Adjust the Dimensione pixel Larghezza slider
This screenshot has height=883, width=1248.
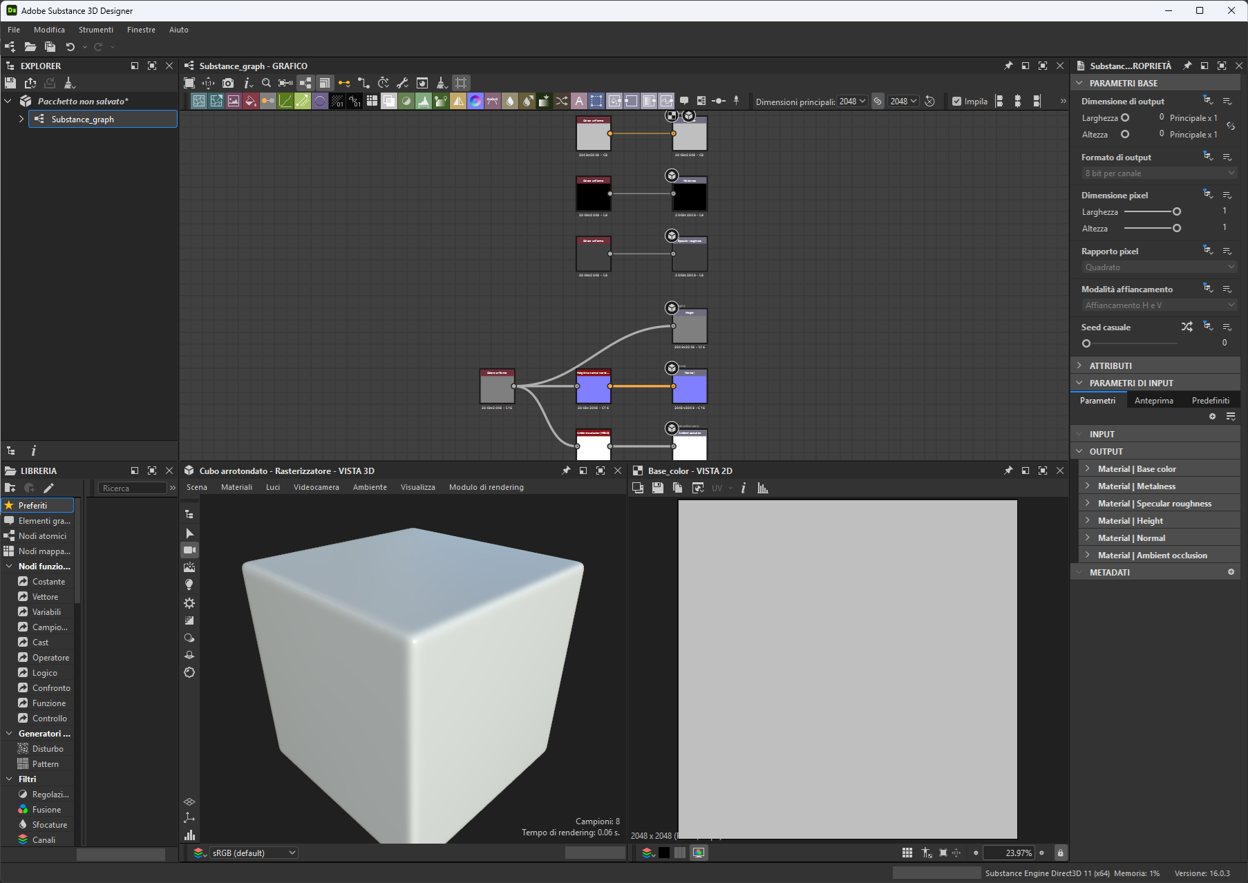point(1152,211)
